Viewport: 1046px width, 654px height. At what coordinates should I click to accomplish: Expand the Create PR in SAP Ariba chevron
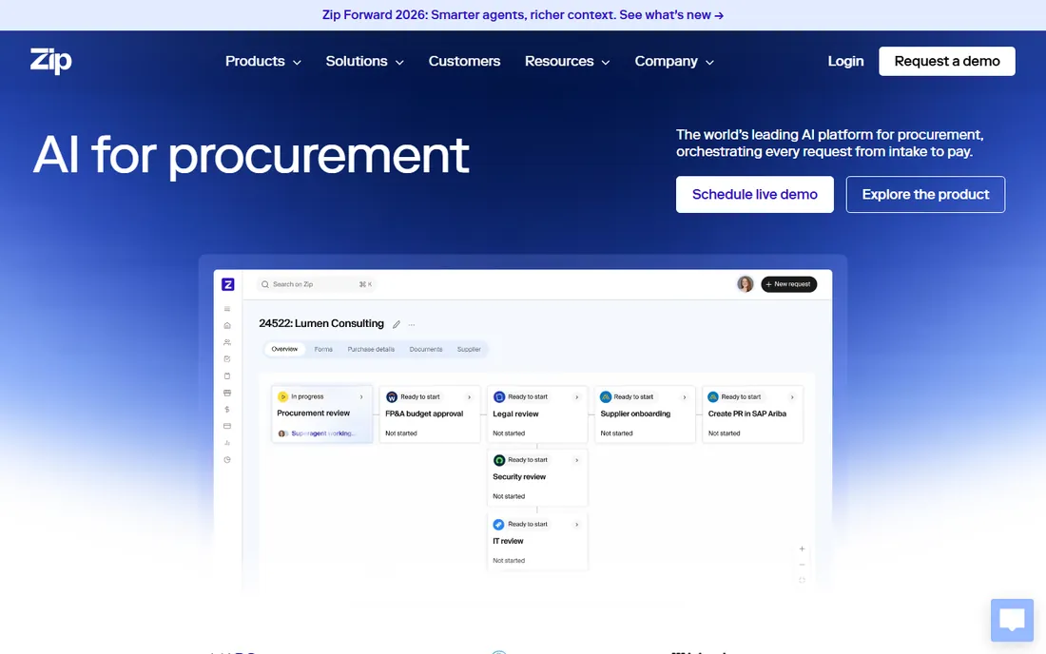click(792, 397)
